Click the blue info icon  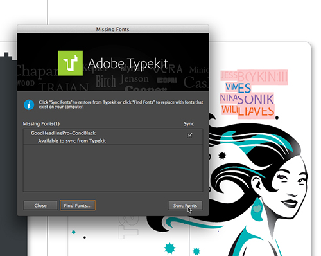pos(29,105)
